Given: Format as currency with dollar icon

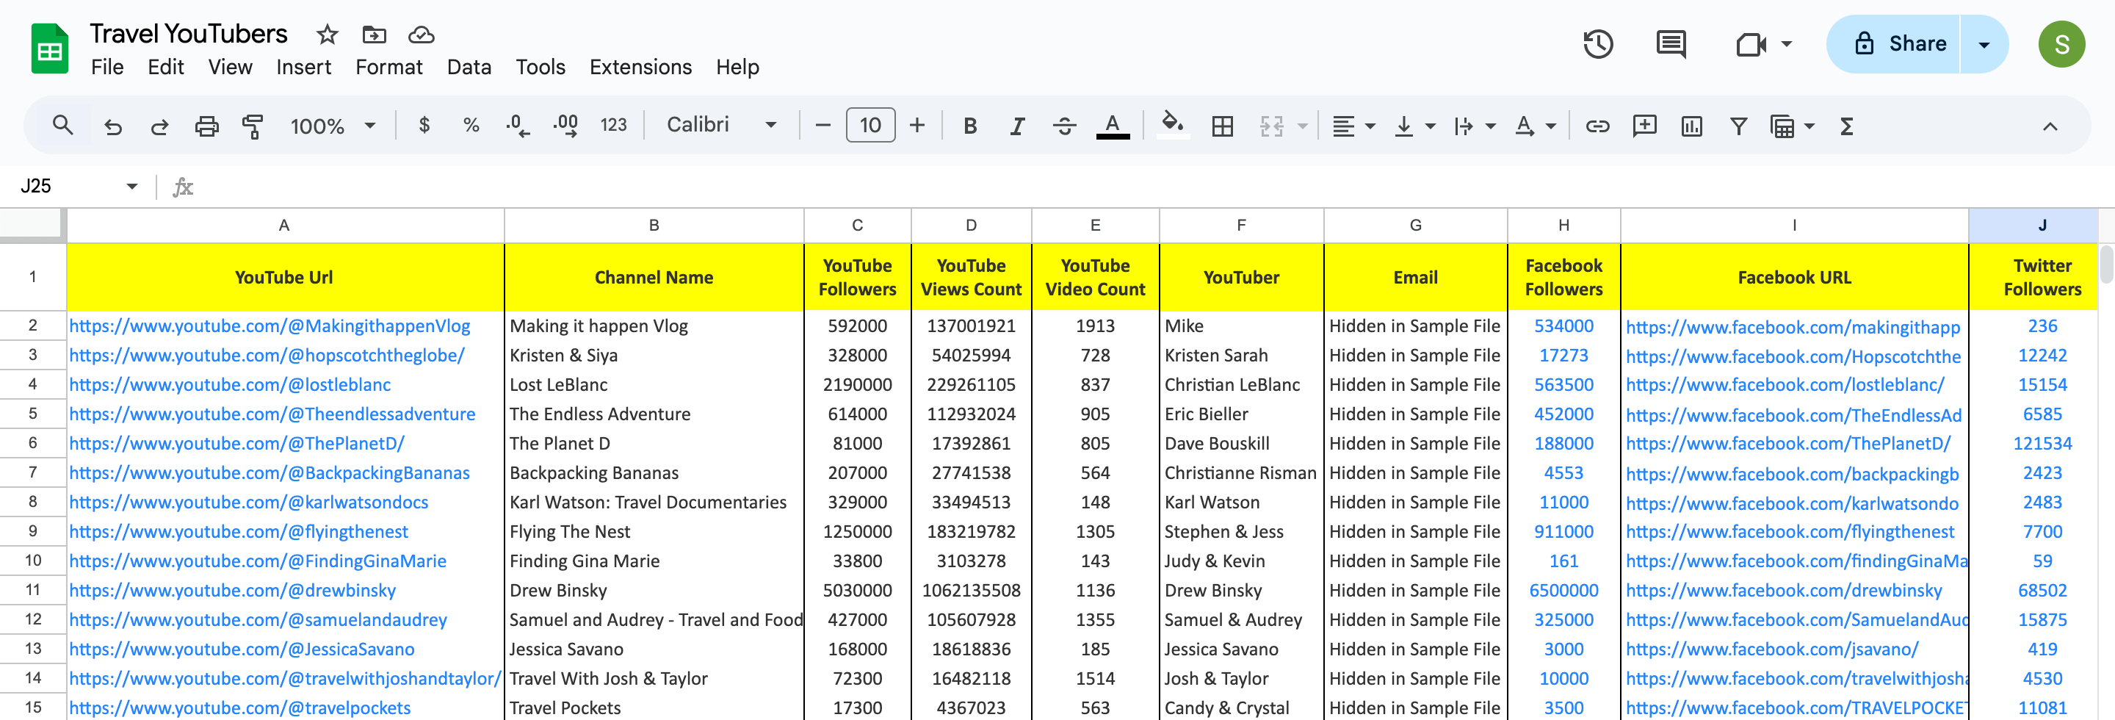Looking at the screenshot, I should point(424,125).
